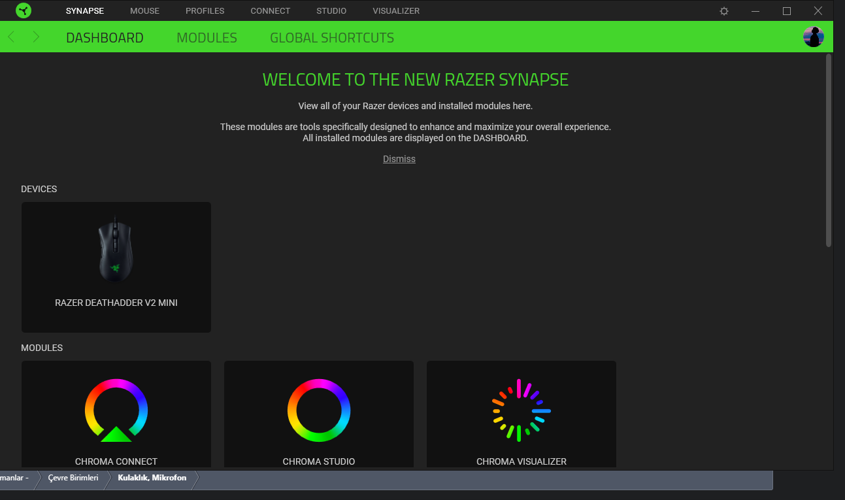
Task: Close the Razer Synapse window
Action: click(x=818, y=11)
